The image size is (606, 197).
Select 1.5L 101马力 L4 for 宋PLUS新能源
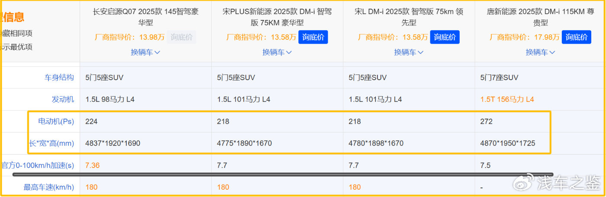tap(244, 100)
